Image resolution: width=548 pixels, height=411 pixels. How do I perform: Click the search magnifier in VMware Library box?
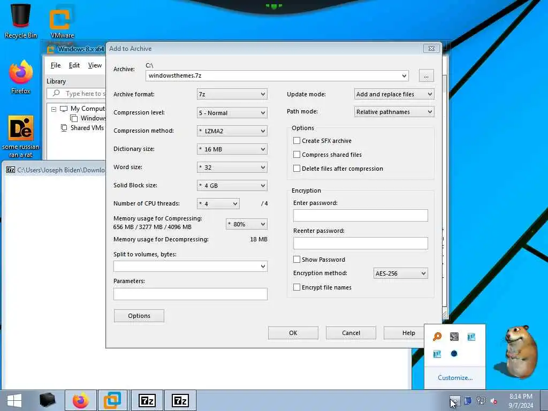tap(56, 93)
